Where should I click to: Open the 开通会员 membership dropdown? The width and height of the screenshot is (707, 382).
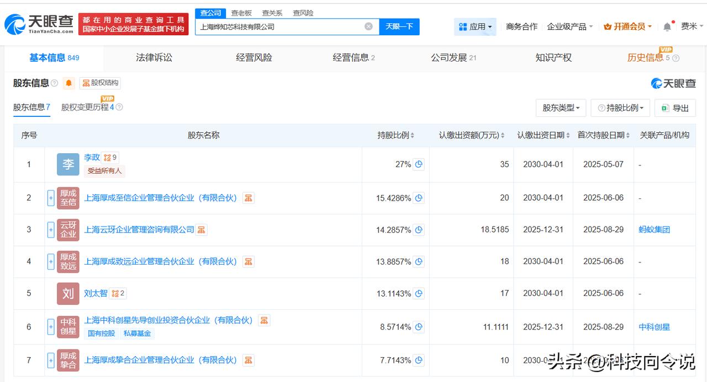(628, 26)
